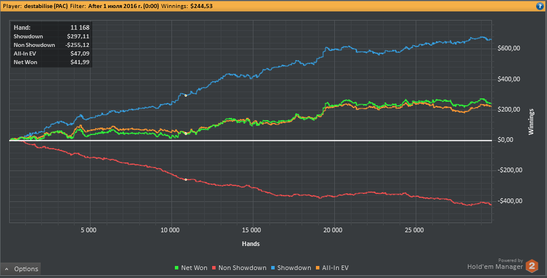Viewport: 547px width, 278px height.
Task: Click the Non Showdown value -$255,12
Action: click(x=78, y=45)
